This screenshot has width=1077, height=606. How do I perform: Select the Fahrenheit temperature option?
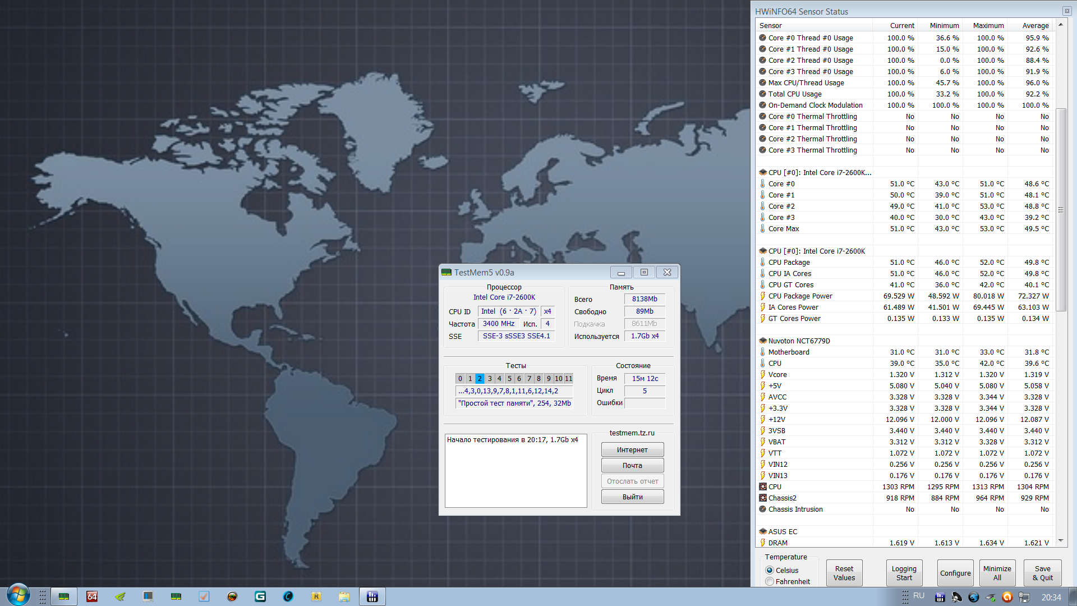tap(770, 582)
